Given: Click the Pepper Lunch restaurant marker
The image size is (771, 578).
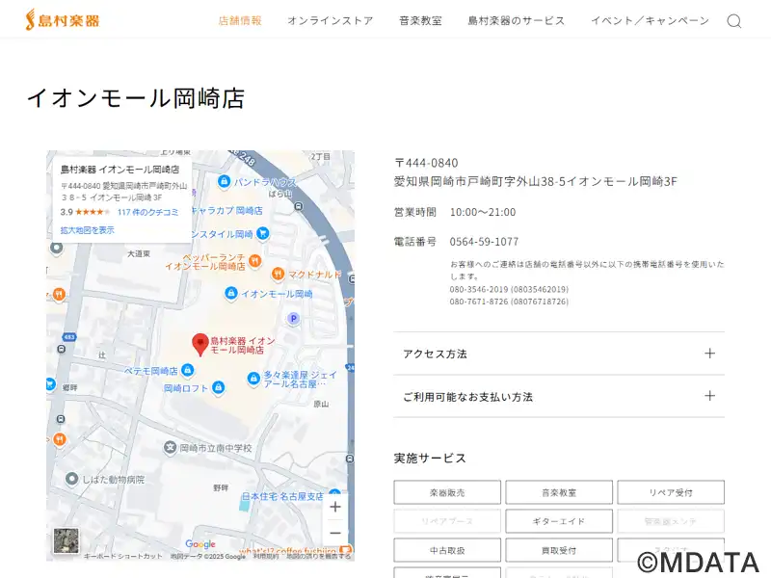Looking at the screenshot, I should (254, 261).
